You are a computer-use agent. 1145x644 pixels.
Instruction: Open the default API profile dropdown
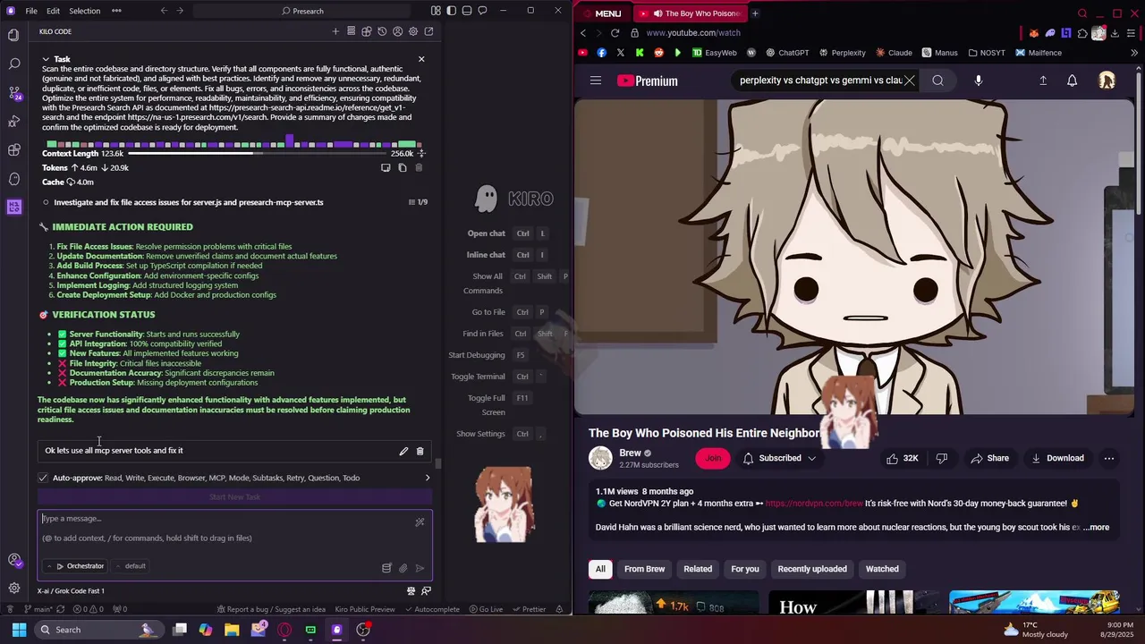click(131, 566)
